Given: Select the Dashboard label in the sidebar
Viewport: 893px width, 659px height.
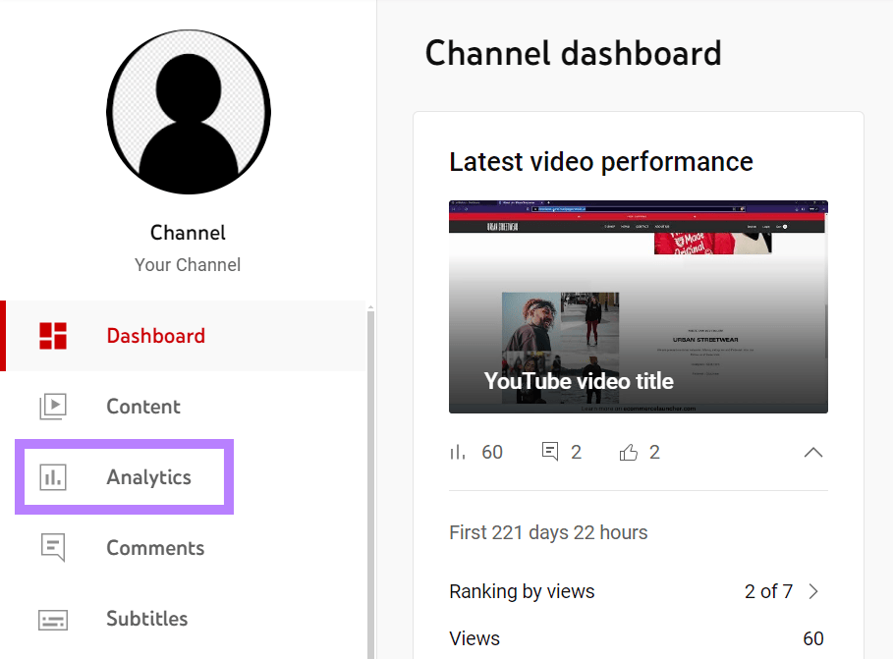Looking at the screenshot, I should click(x=155, y=335).
